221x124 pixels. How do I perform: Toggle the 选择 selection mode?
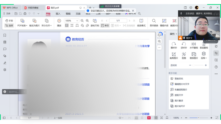tap(9, 25)
